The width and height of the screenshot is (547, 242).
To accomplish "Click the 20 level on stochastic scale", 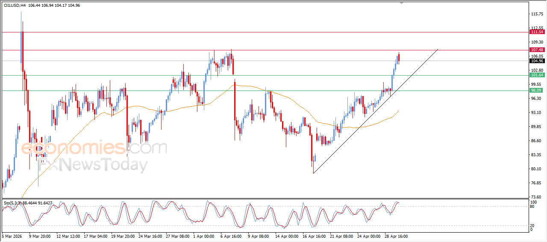I will click(532, 225).
